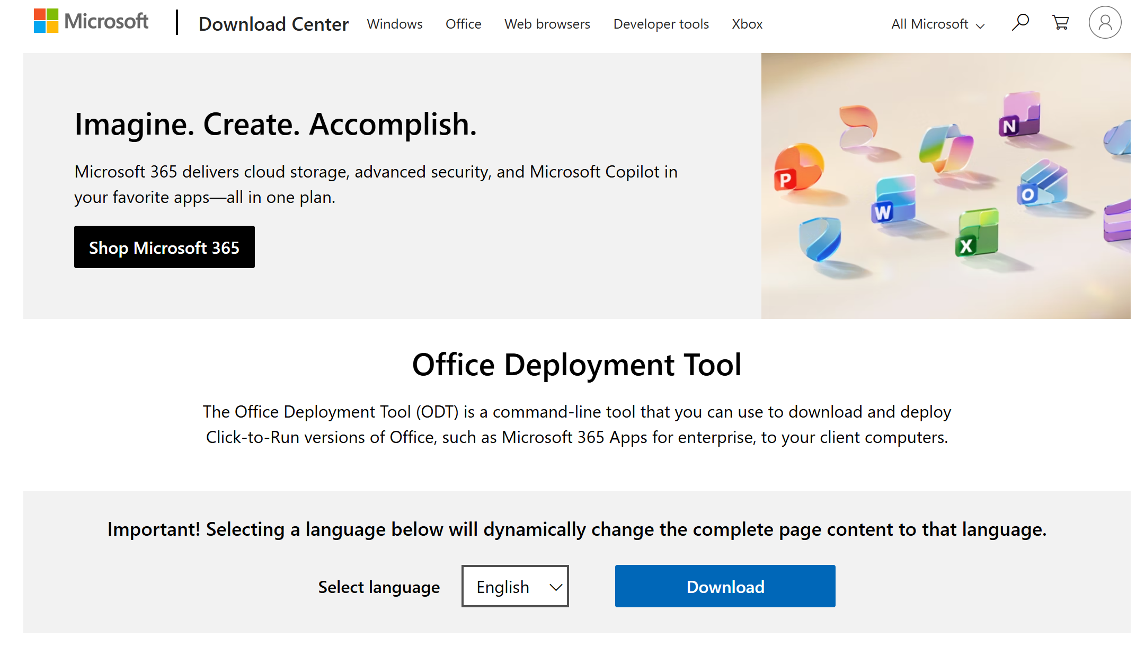Click the Microsoft logo
The width and height of the screenshot is (1145, 664).
(91, 21)
